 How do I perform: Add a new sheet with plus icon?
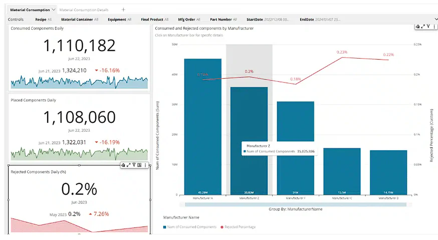click(123, 10)
